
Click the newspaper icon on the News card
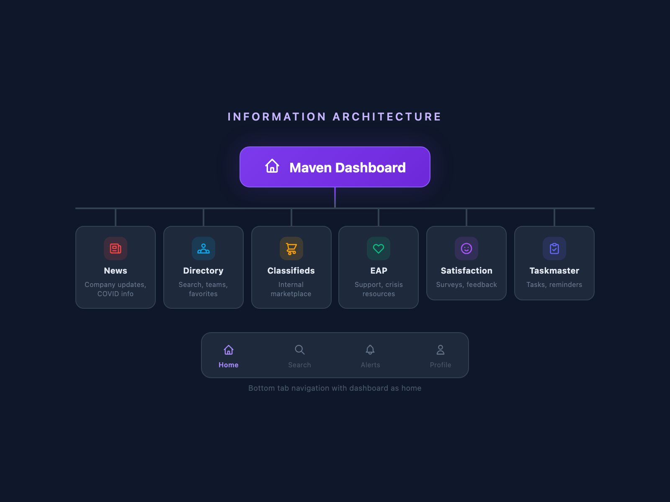[116, 248]
